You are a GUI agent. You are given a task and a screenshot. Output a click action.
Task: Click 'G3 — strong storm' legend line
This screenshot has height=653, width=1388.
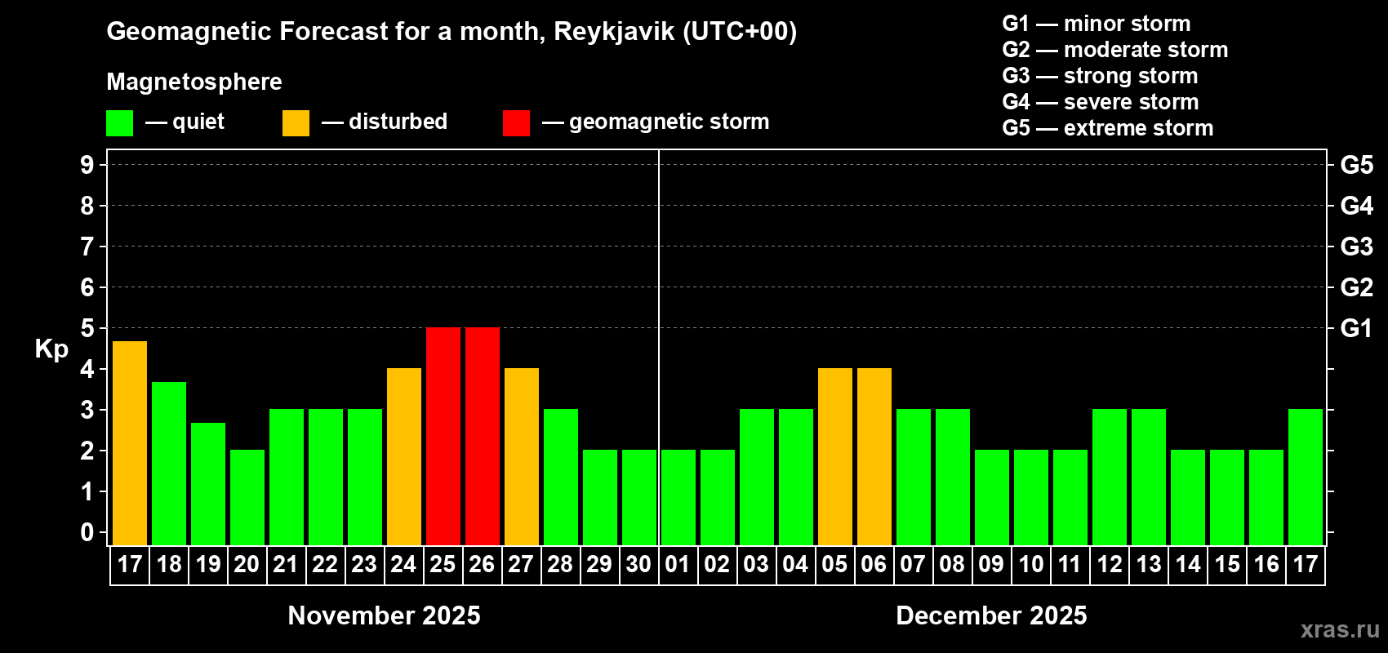tap(1100, 76)
